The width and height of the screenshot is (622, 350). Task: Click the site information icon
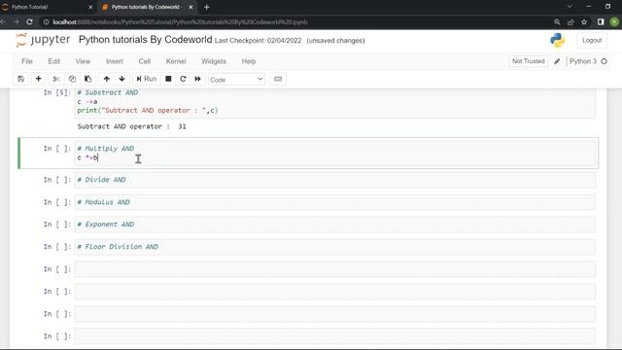[46, 22]
